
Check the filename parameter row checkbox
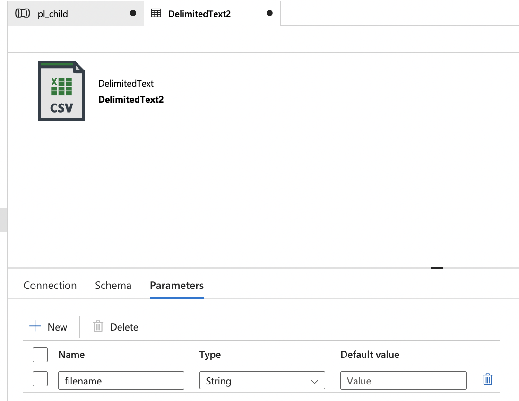[40, 379]
